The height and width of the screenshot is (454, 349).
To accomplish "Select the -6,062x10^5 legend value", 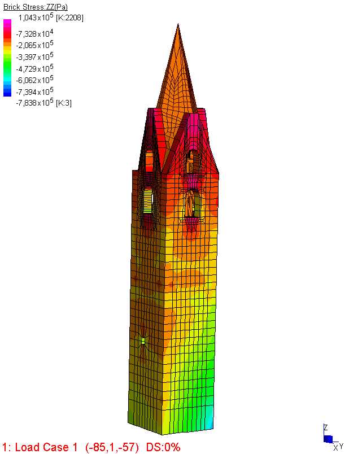I will [x=34, y=80].
